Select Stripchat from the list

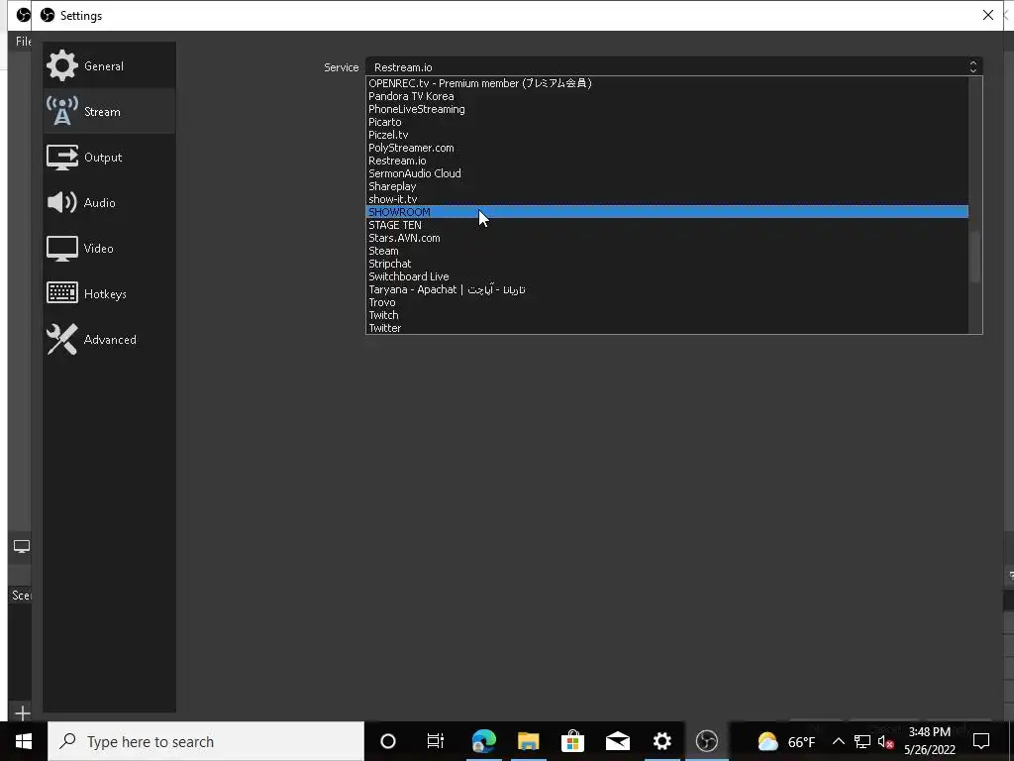[666, 264]
